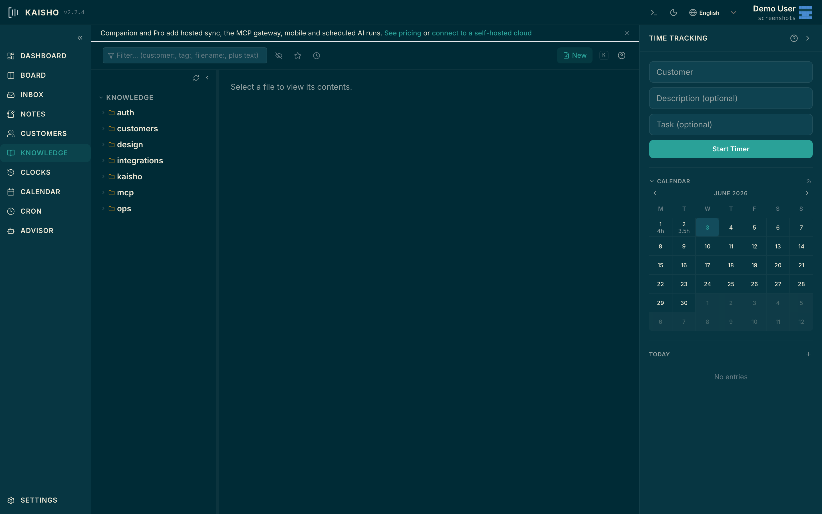Open the terminal console icon
This screenshot has height=514, width=822.
tap(654, 13)
